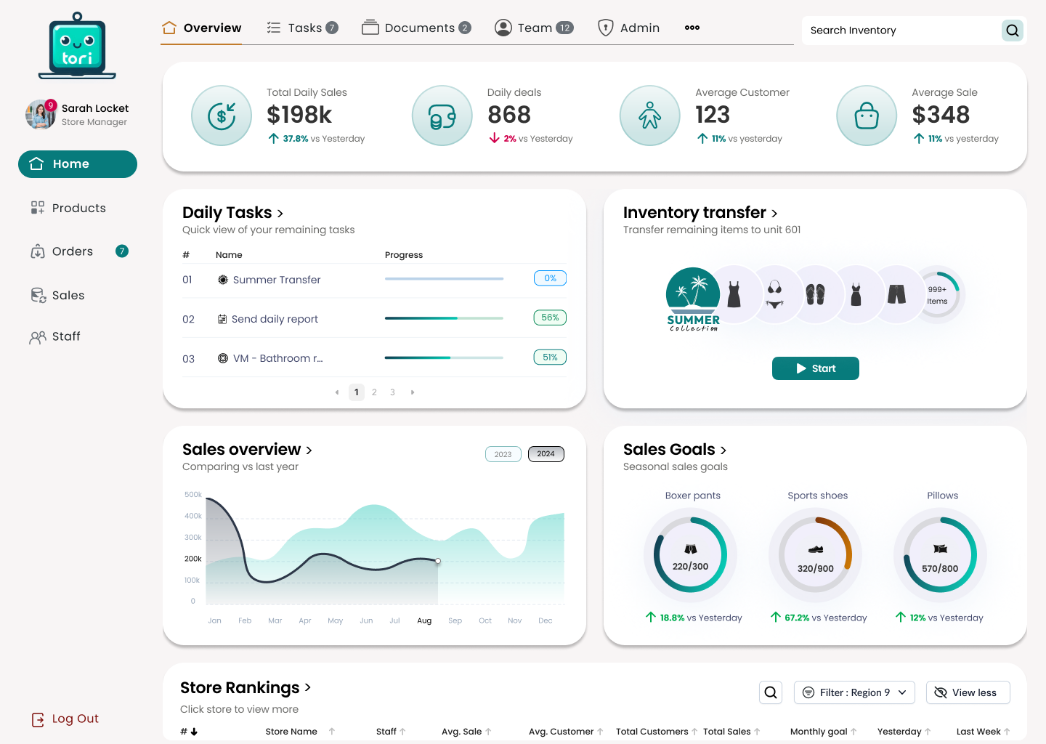Click Sarah Locket's profile avatar
This screenshot has width=1046, height=744.
(41, 115)
